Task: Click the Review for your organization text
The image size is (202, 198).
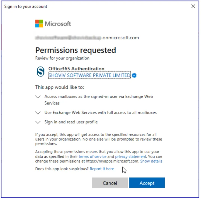Action: click(x=62, y=58)
